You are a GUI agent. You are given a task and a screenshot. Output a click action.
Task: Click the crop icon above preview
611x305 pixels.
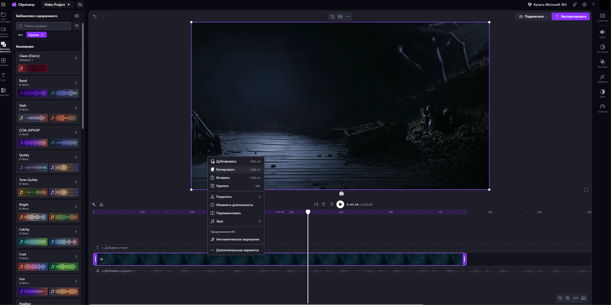point(332,17)
